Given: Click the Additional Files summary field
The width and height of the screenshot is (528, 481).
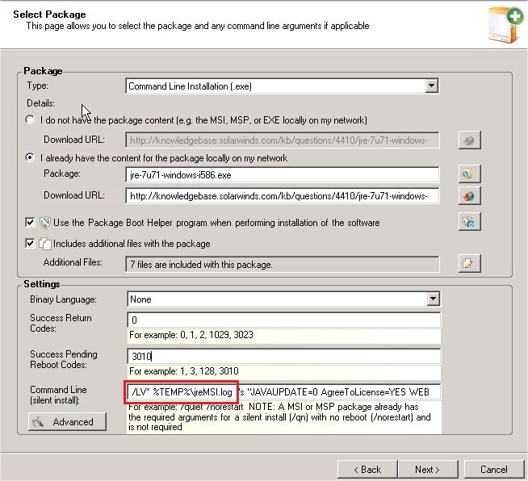Looking at the screenshot, I should [283, 265].
